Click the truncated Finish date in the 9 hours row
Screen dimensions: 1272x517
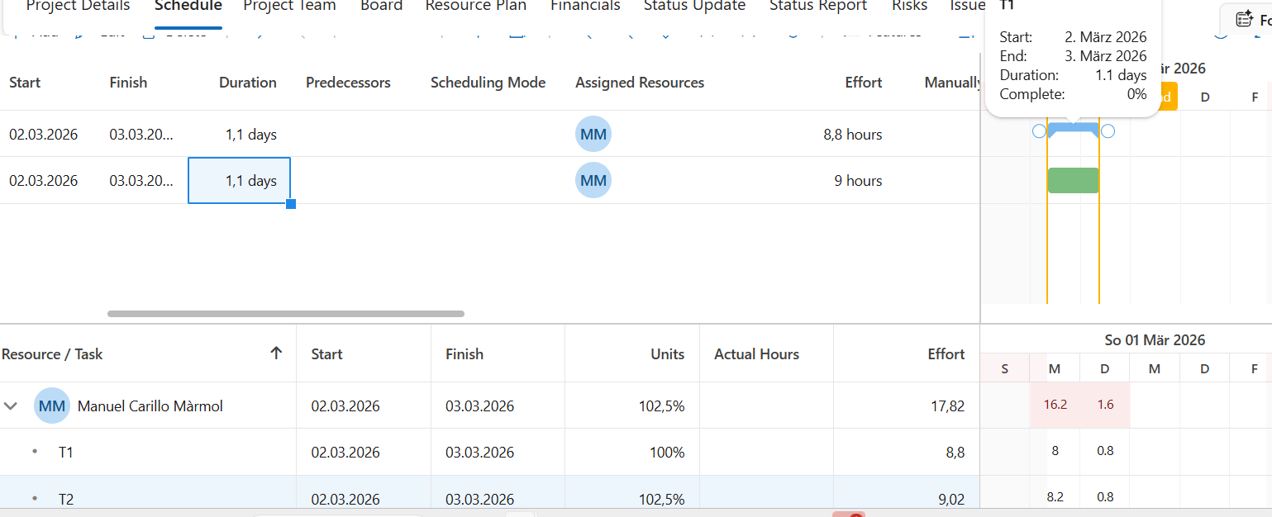tap(141, 180)
